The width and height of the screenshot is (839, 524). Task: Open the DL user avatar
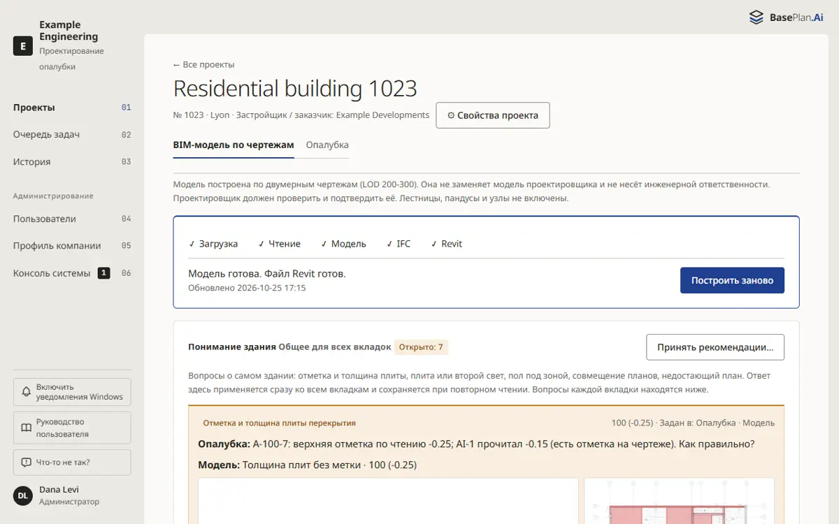point(23,495)
